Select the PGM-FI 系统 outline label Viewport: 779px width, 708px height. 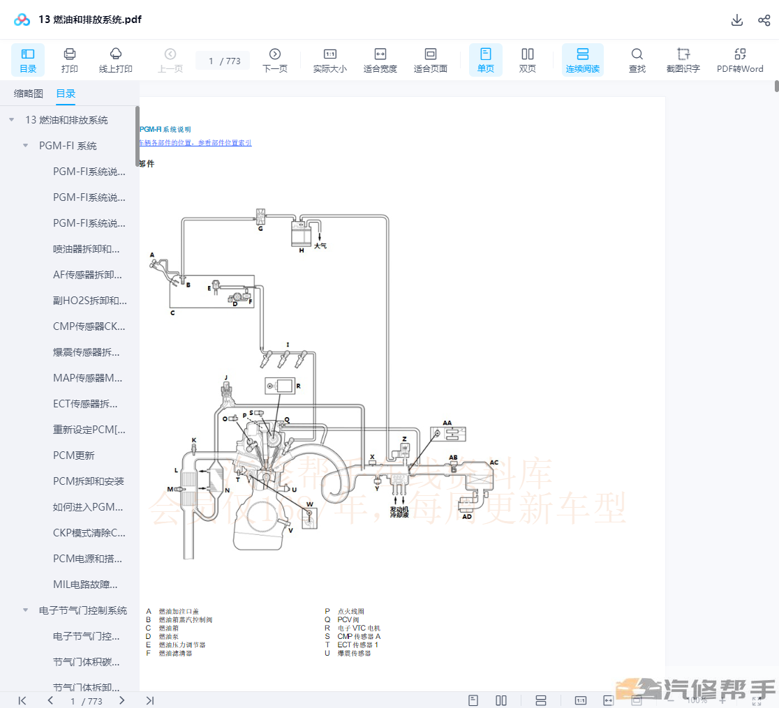click(x=68, y=146)
